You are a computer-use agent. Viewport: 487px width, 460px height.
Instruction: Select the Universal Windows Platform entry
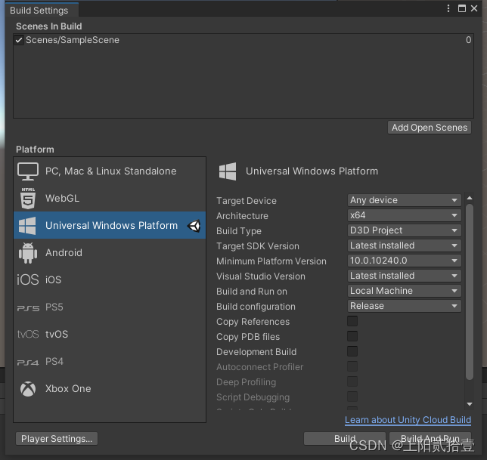coord(110,226)
